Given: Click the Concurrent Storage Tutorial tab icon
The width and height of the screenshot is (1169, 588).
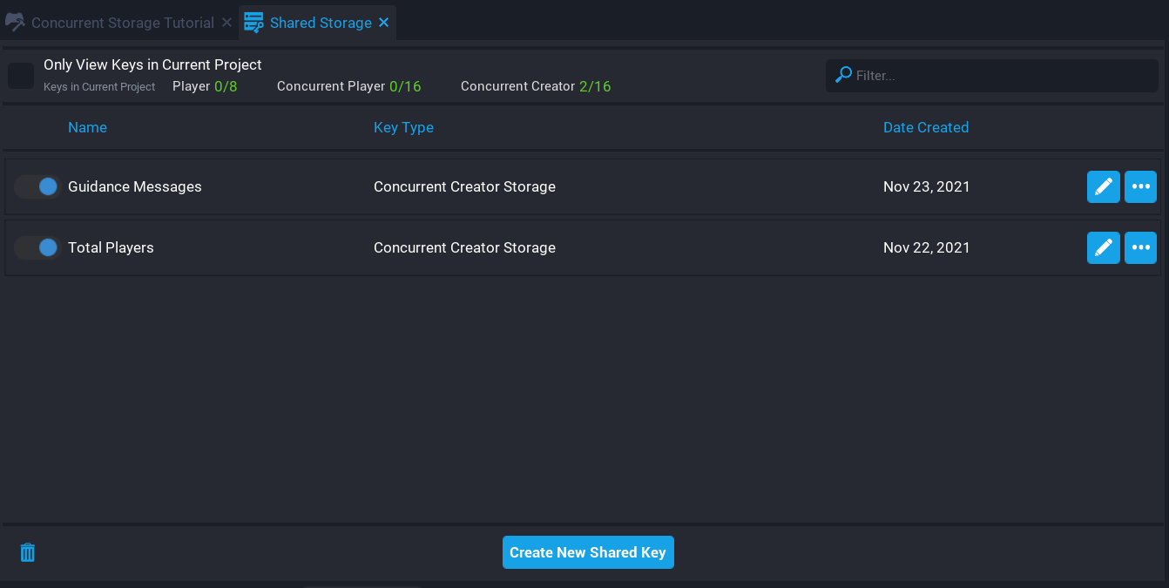Looking at the screenshot, I should (x=15, y=23).
